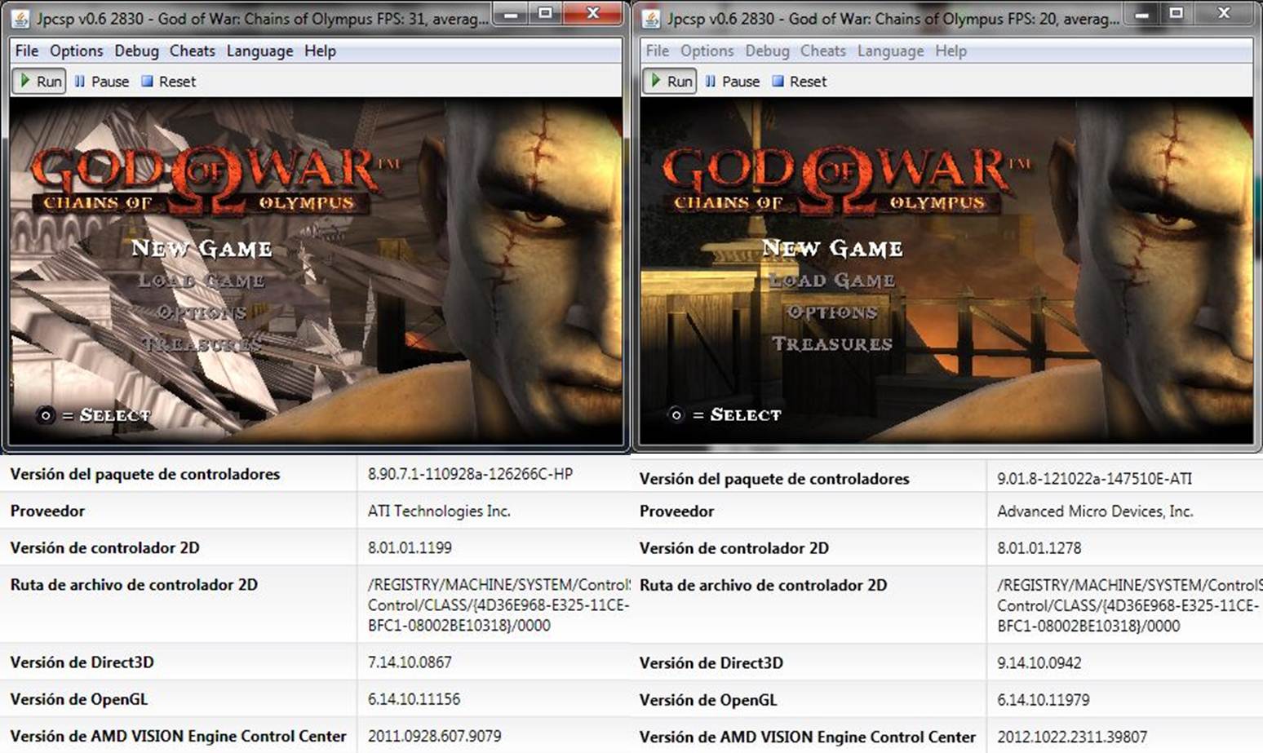1263x753 pixels.
Task: Click Versión de controlador 2D label beside 8.01.01.1199
Action: coord(104,547)
